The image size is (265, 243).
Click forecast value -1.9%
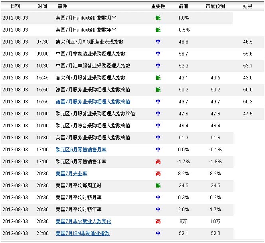(215, 162)
